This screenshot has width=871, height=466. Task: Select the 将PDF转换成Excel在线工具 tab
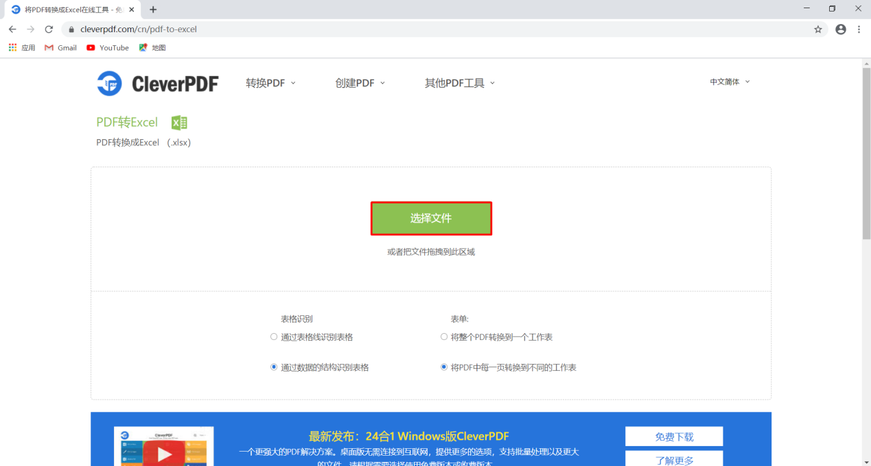[73, 10]
